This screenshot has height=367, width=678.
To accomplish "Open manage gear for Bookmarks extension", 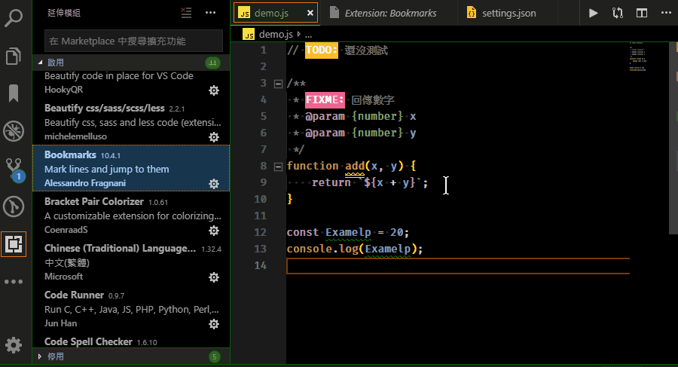I will (214, 184).
